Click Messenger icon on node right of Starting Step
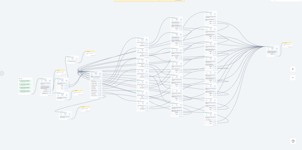 (x=41, y=79)
